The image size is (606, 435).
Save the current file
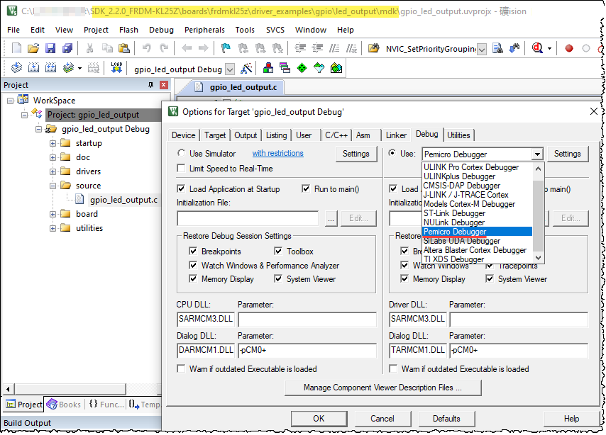[50, 48]
